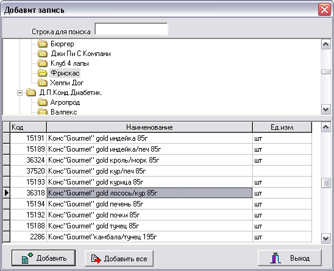334x271 pixels.
Task: Click the Бюргер folder icon
Action: coord(43,44)
